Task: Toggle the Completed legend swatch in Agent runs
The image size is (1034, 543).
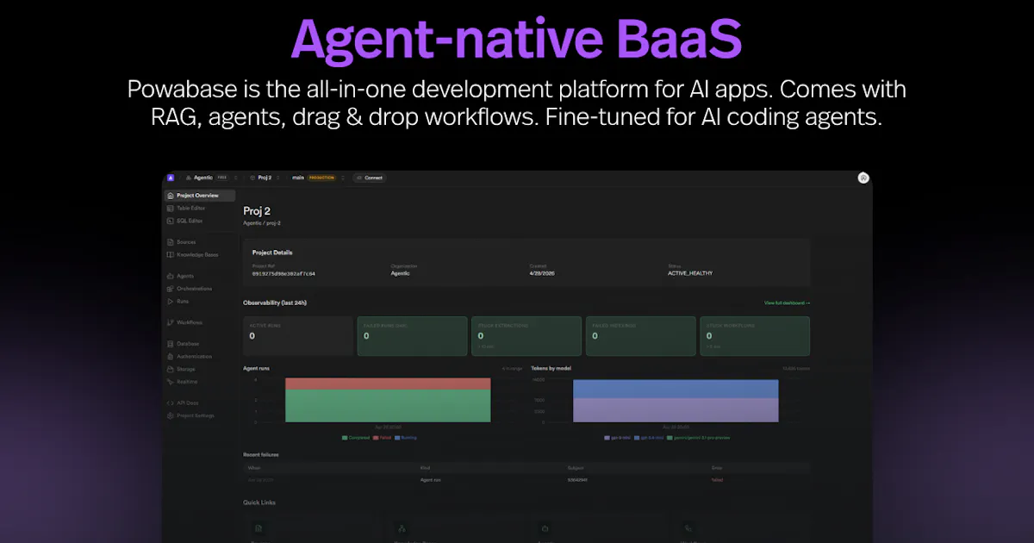Action: (x=344, y=438)
